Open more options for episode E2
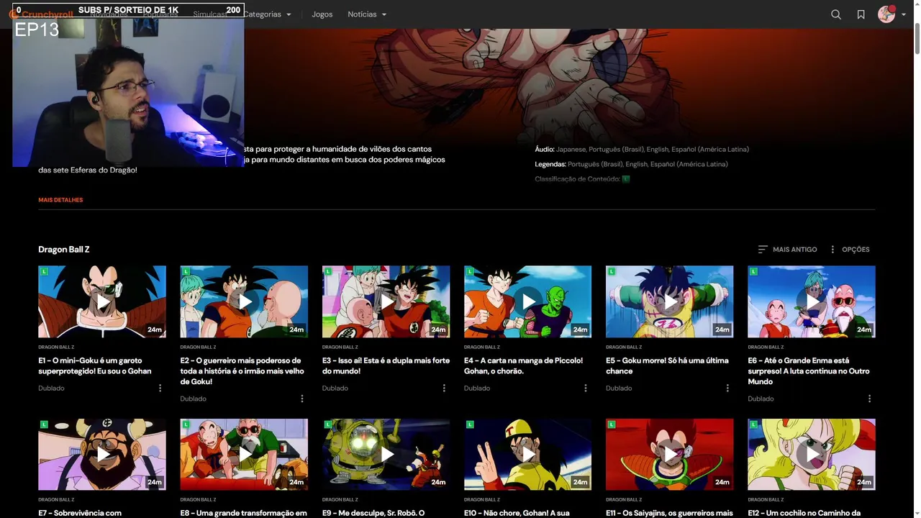 point(301,399)
